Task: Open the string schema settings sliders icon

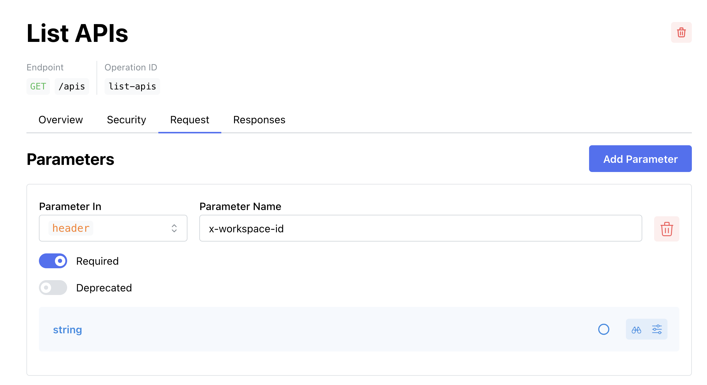Action: pos(657,329)
